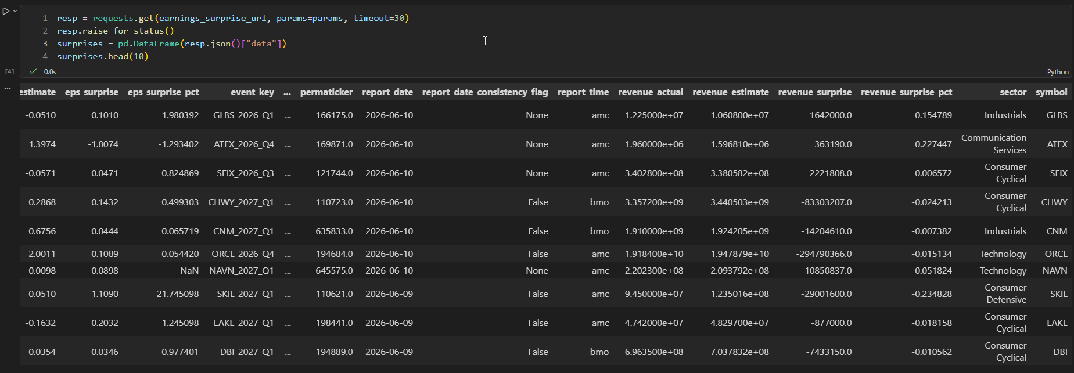Click permaticker 645575.0 in the NAVN row
Screen dimensions: 1074x373
334,271
